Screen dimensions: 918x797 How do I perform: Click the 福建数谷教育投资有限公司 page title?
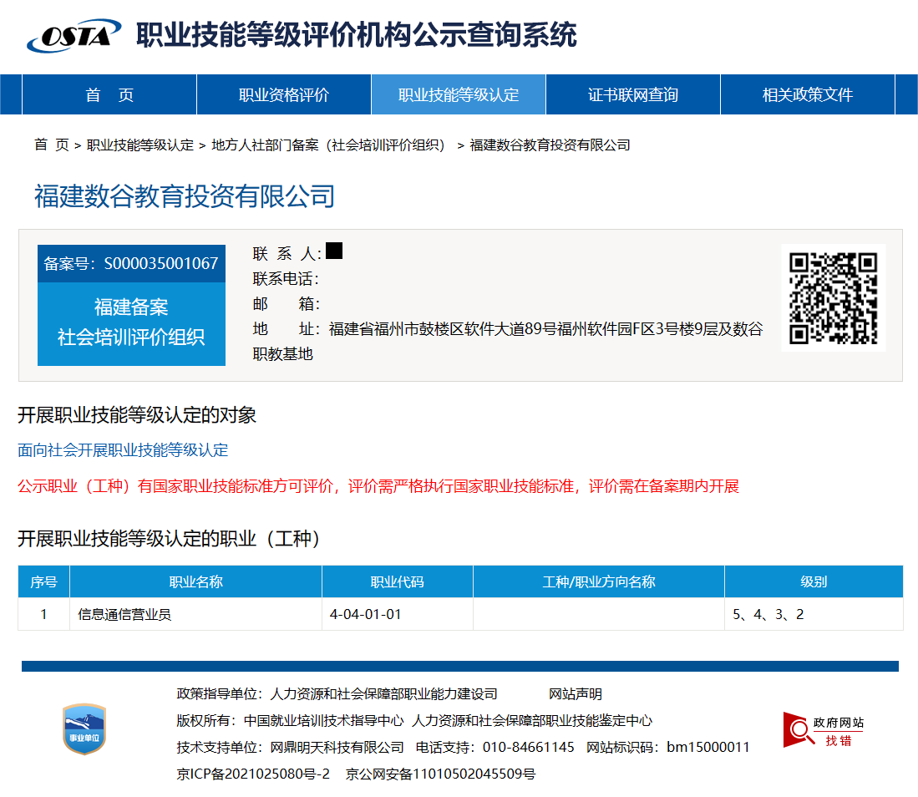pos(185,196)
